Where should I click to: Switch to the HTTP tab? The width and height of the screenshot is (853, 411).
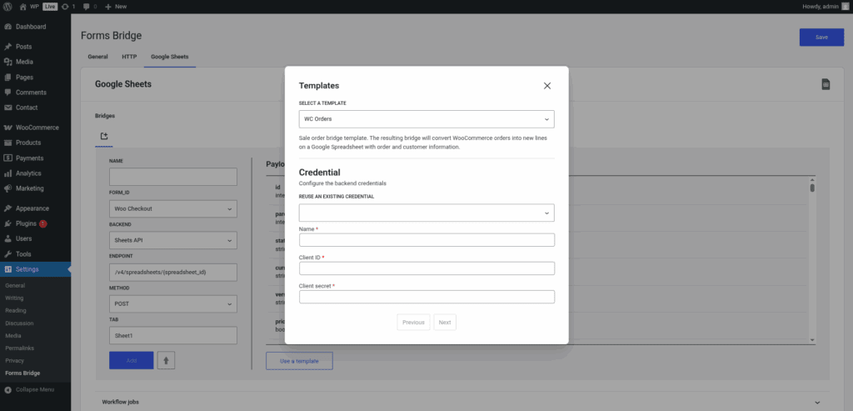click(129, 57)
